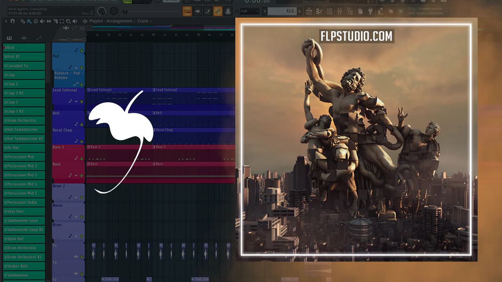The height and width of the screenshot is (282, 502).
Task: Show patterns tab in picker panel
Action: (9, 38)
